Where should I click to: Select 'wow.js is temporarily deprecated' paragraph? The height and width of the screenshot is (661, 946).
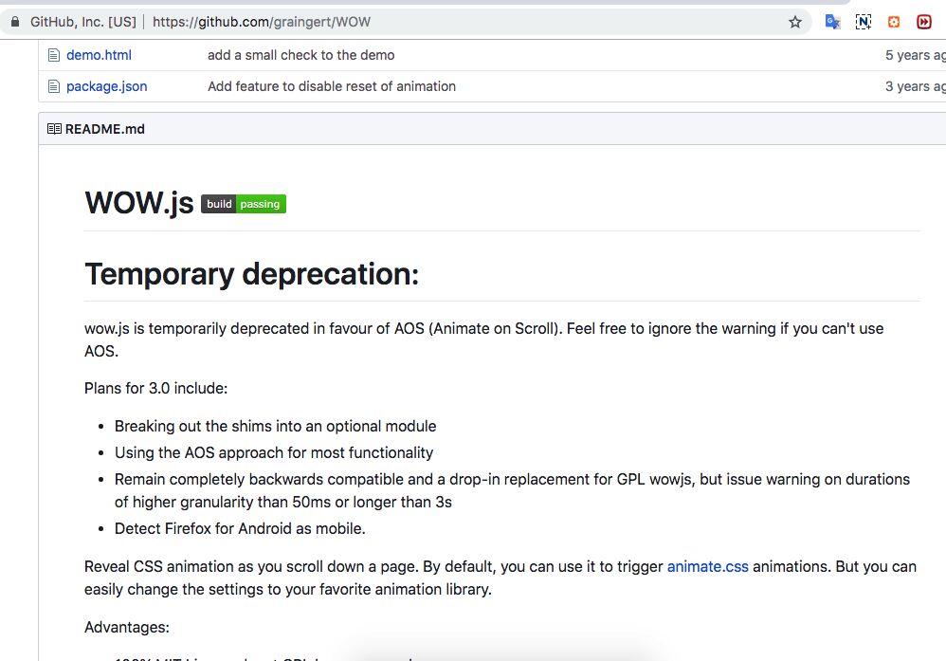coord(483,340)
